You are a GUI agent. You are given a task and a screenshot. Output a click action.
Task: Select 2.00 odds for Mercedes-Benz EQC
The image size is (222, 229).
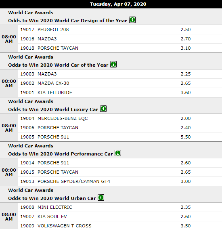186,118
